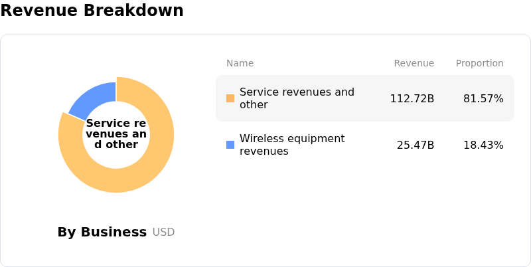This screenshot has height=267, width=531.
Task: Click the "By Business" chart caption
Action: coord(102,232)
